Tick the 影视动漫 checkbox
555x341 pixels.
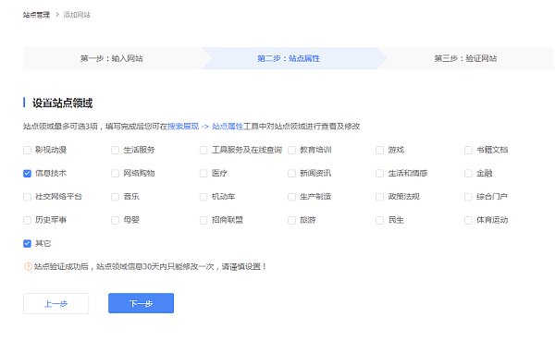point(27,150)
